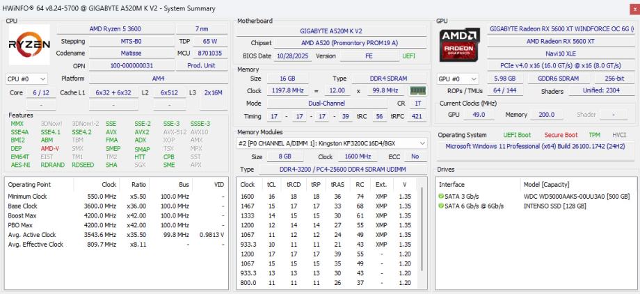
Task: Open the CPU #0 selector dropdown
Action: tap(27, 79)
